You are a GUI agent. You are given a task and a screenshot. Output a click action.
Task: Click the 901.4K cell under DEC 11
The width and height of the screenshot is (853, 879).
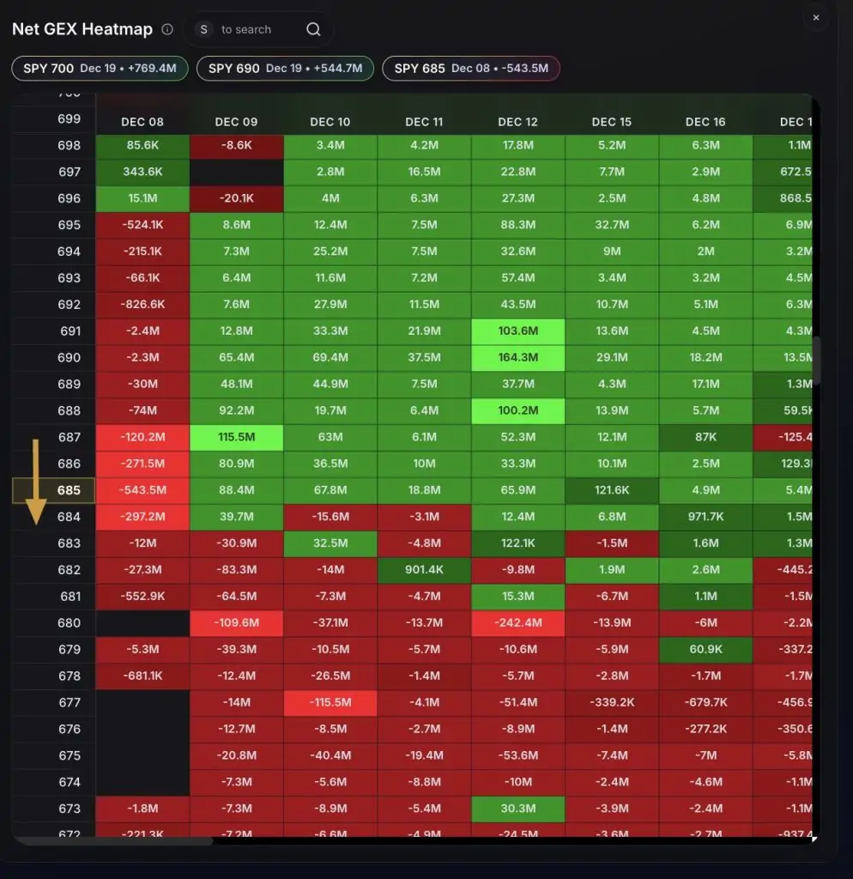tap(424, 570)
